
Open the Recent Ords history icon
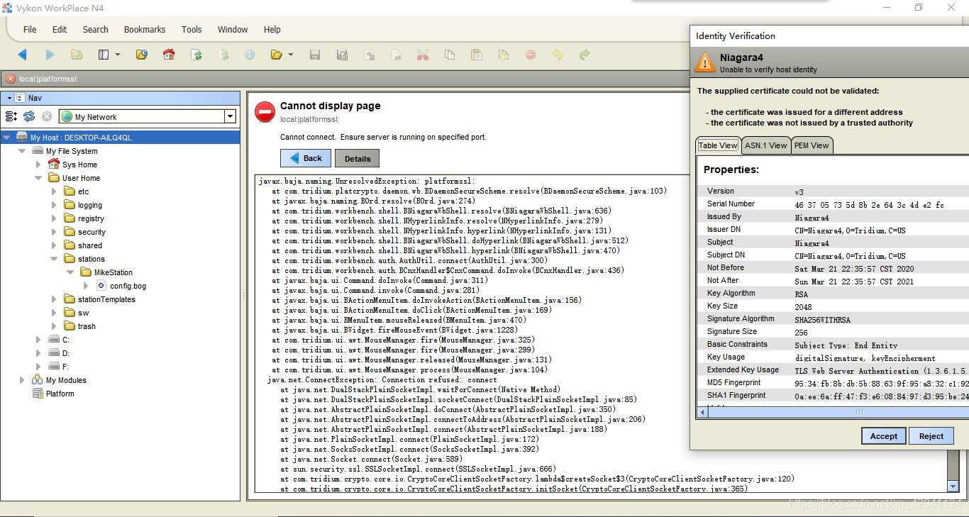[141, 55]
